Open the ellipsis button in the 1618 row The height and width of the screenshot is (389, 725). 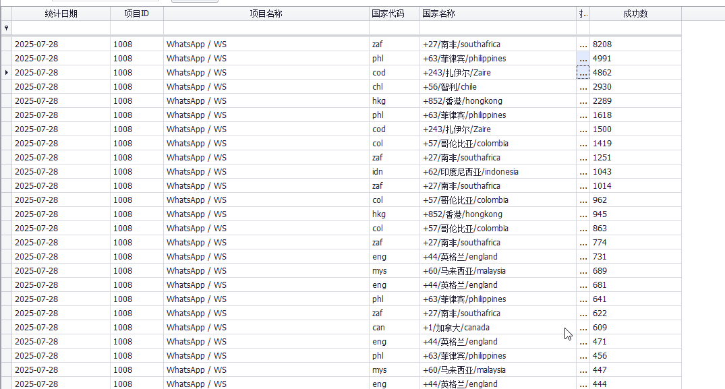pyautogui.click(x=583, y=115)
